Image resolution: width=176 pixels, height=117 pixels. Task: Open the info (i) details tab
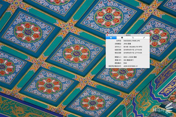click(122, 38)
